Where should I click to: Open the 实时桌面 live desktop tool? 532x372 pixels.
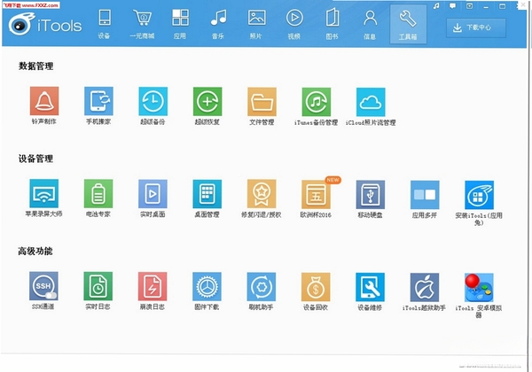pos(153,194)
